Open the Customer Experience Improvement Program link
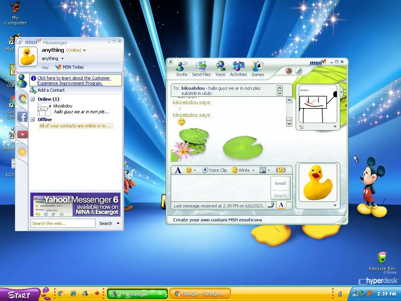The width and height of the screenshot is (401, 301). [74, 81]
